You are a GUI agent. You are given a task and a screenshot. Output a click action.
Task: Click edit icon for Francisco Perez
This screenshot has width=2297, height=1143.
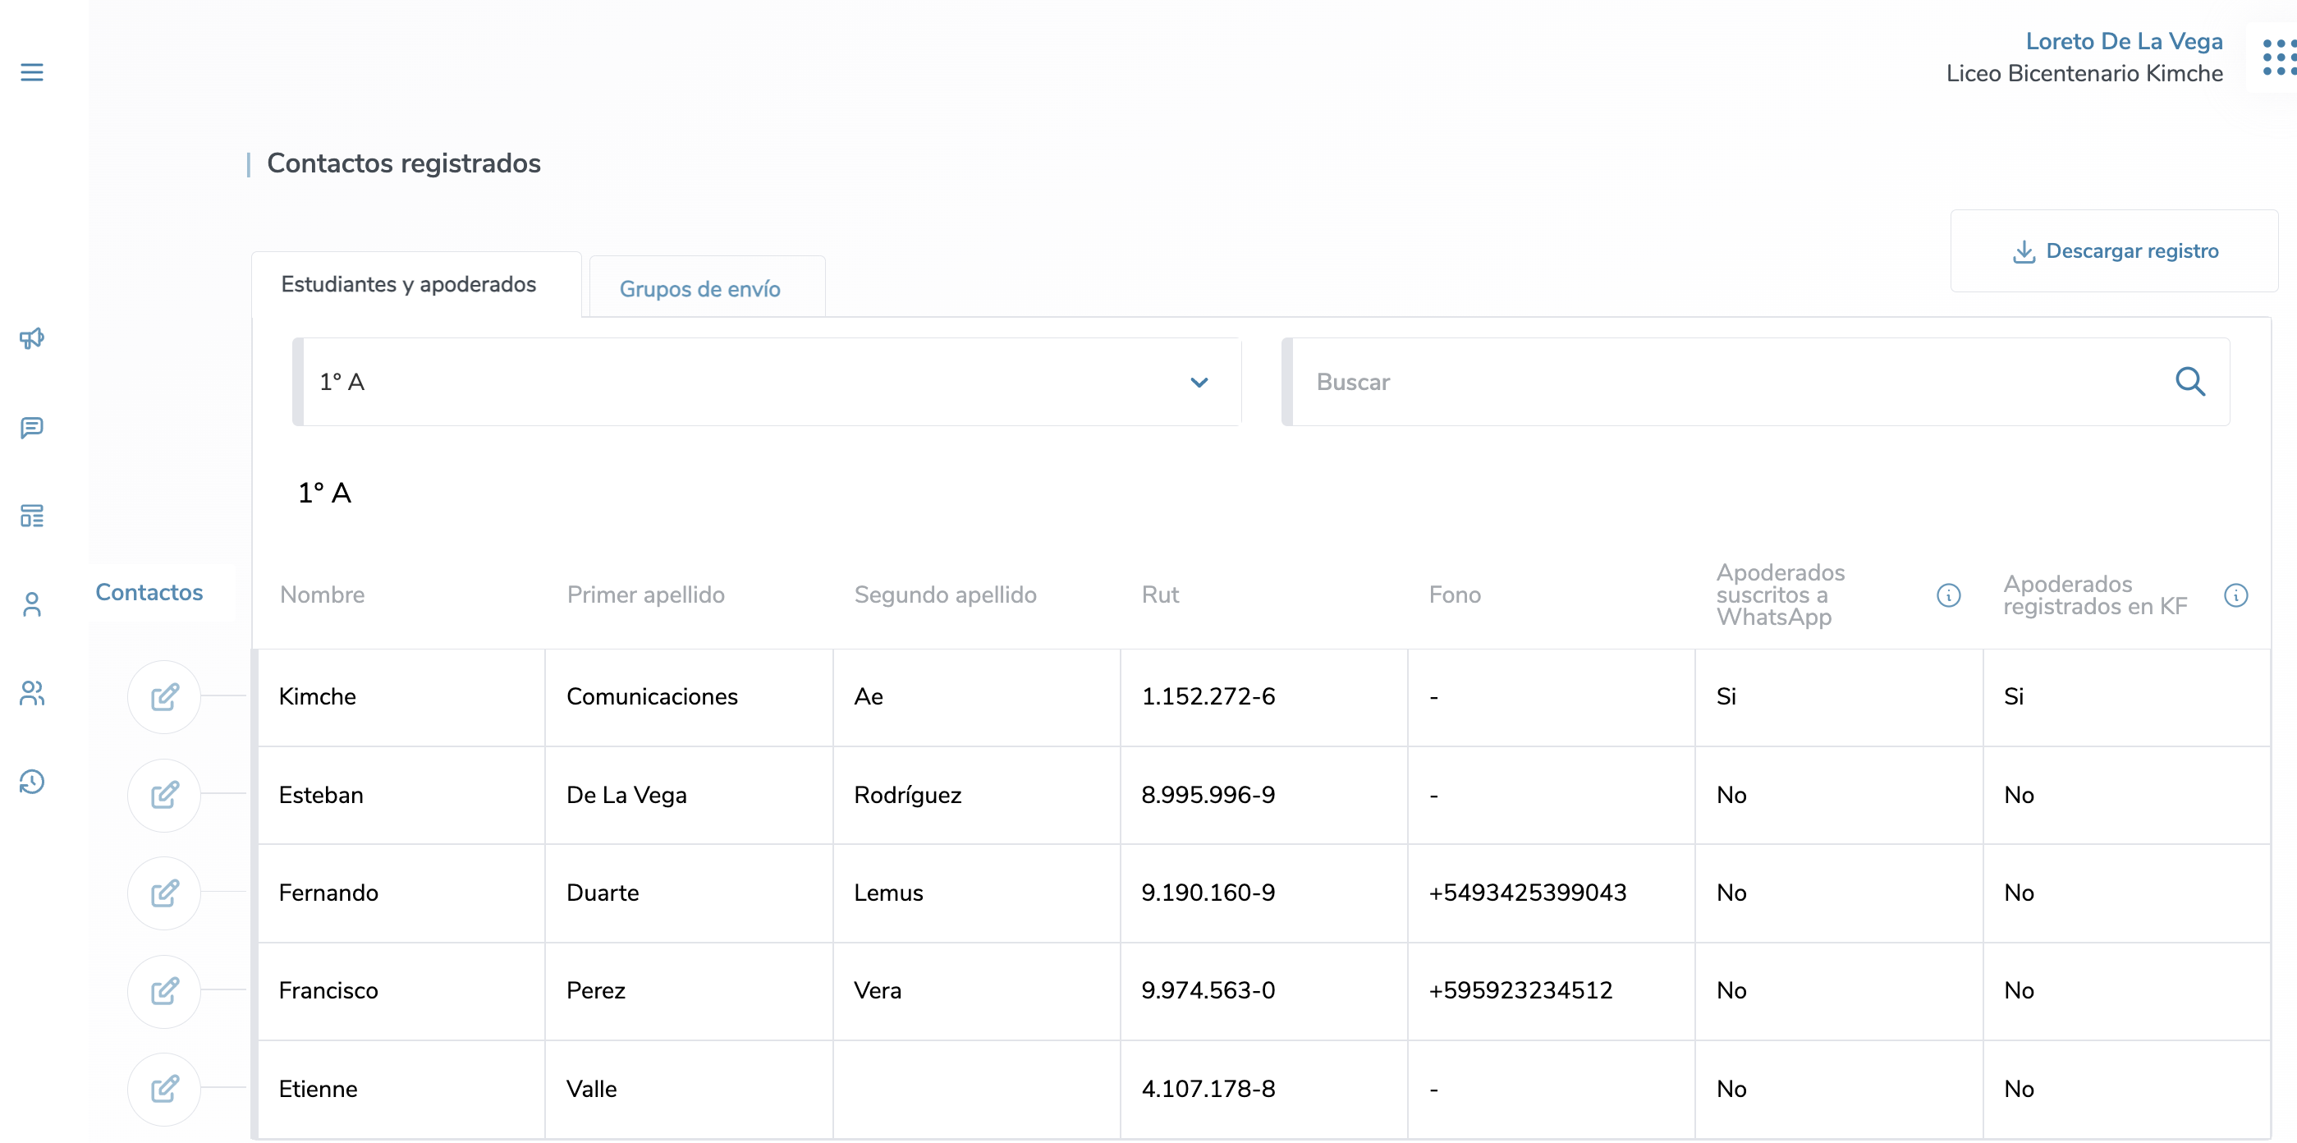point(164,991)
